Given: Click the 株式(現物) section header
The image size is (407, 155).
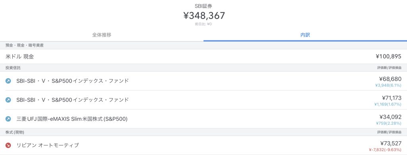Looking at the screenshot, I should 15,132.
